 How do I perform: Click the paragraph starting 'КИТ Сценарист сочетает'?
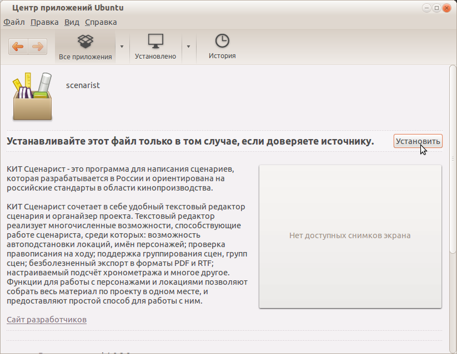pyautogui.click(x=127, y=254)
